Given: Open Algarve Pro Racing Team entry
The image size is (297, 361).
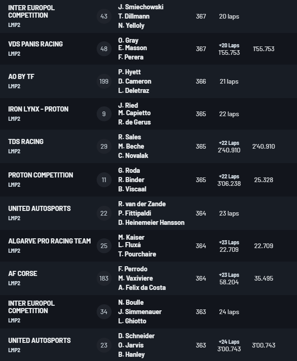Looking at the screenshot, I should 49,241.
